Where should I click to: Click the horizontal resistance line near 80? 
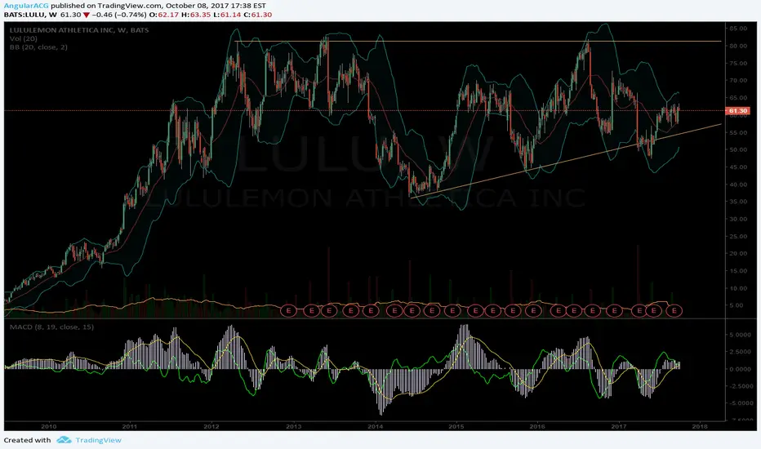pyautogui.click(x=478, y=42)
